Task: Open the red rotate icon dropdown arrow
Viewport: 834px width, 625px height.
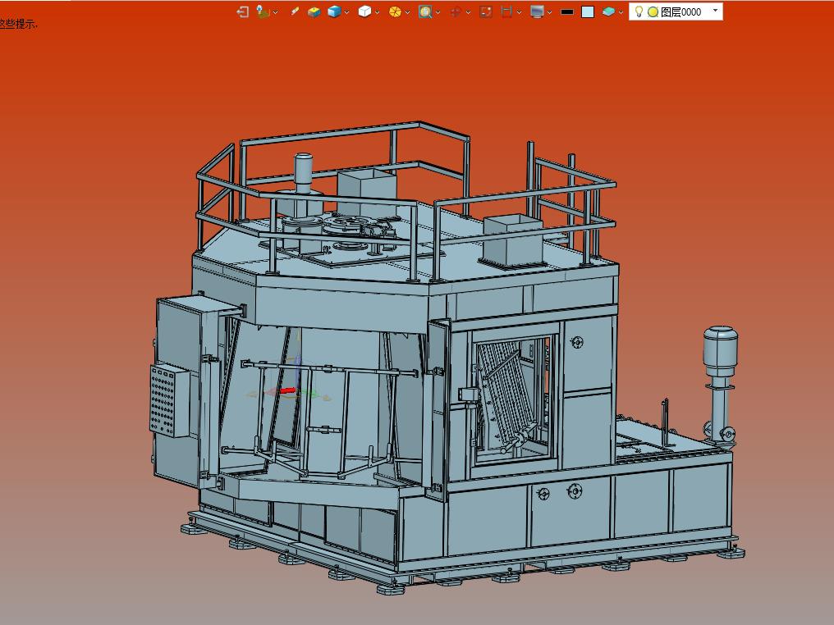Action: point(468,12)
